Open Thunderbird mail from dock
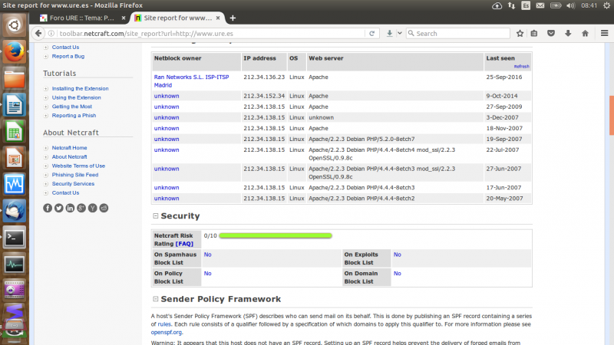Screen dimensions: 614x345 coord(14,212)
